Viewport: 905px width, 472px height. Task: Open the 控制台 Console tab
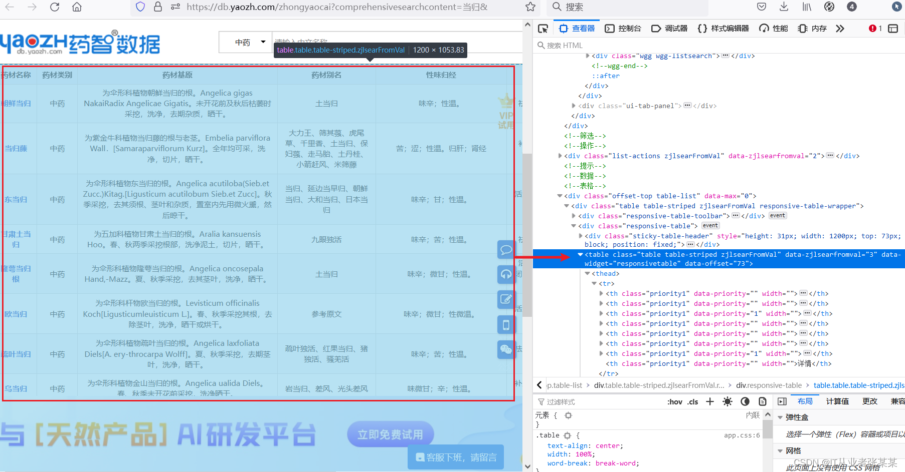point(623,29)
